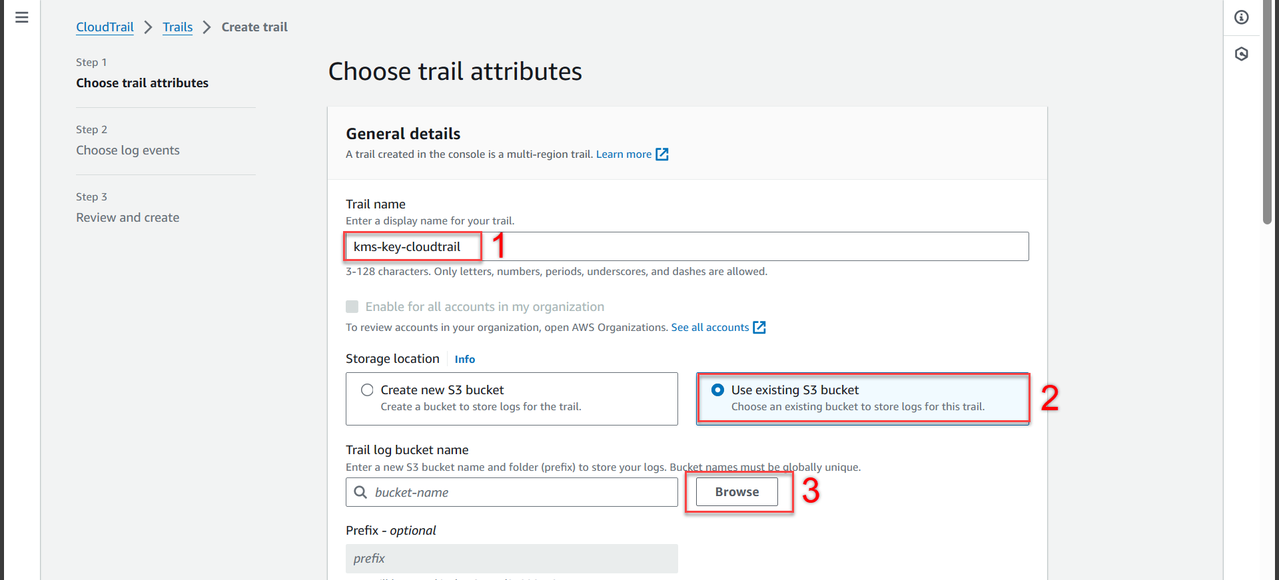1279x580 pixels.
Task: Select Step 3 Review and create
Action: [128, 218]
